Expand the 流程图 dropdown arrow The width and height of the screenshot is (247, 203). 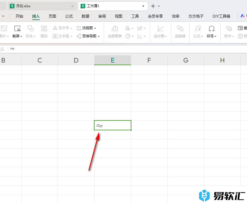click(x=95, y=28)
